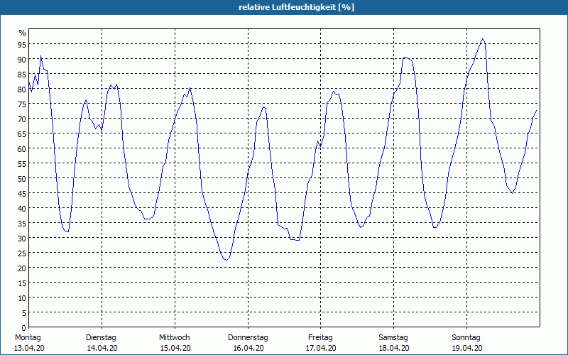Click the 95 value on the y-axis
568x355 pixels.
(x=22, y=45)
